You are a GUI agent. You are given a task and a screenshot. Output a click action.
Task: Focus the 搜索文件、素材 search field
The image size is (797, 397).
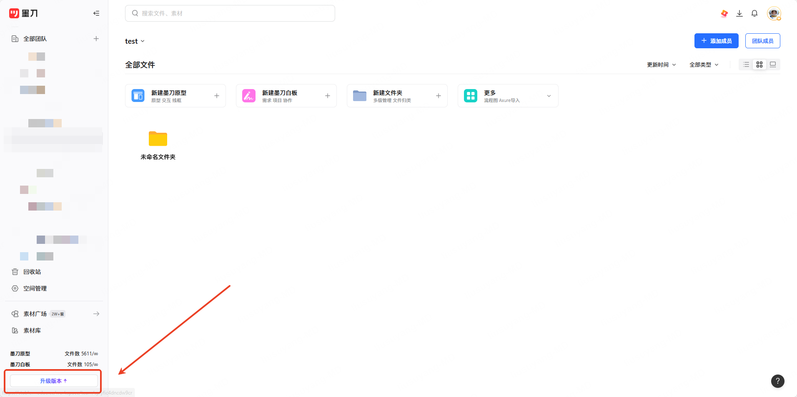[x=230, y=13]
